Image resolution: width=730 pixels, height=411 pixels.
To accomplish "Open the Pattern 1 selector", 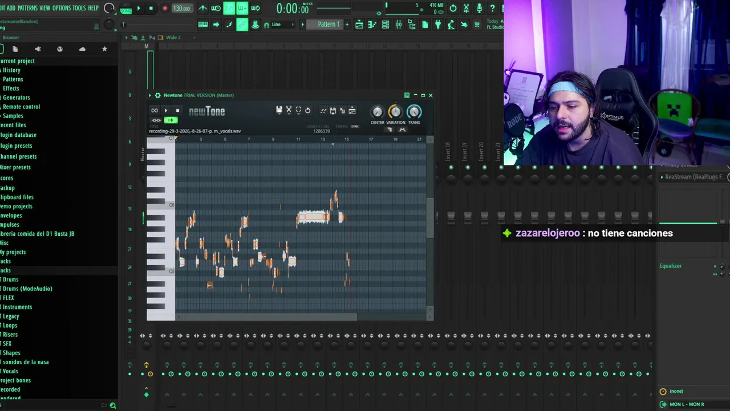I will point(325,25).
